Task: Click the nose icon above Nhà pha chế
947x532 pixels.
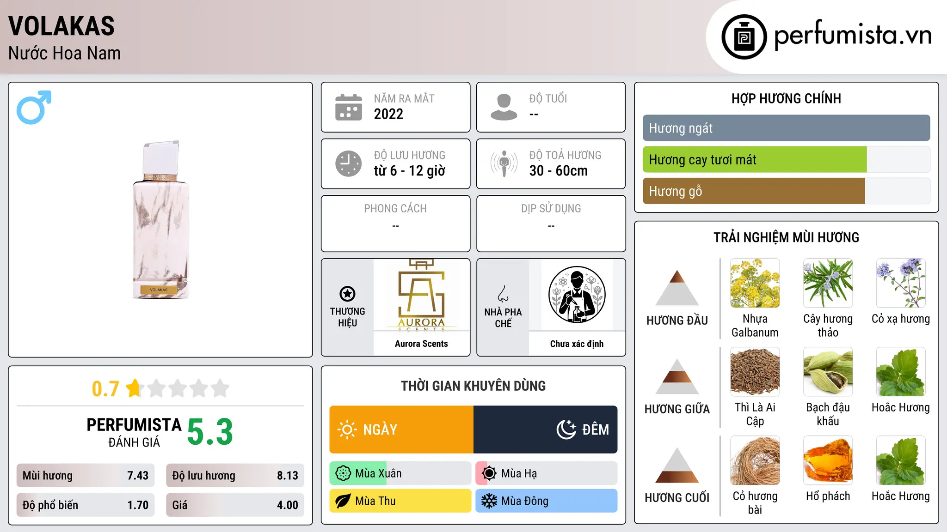Action: (x=503, y=294)
